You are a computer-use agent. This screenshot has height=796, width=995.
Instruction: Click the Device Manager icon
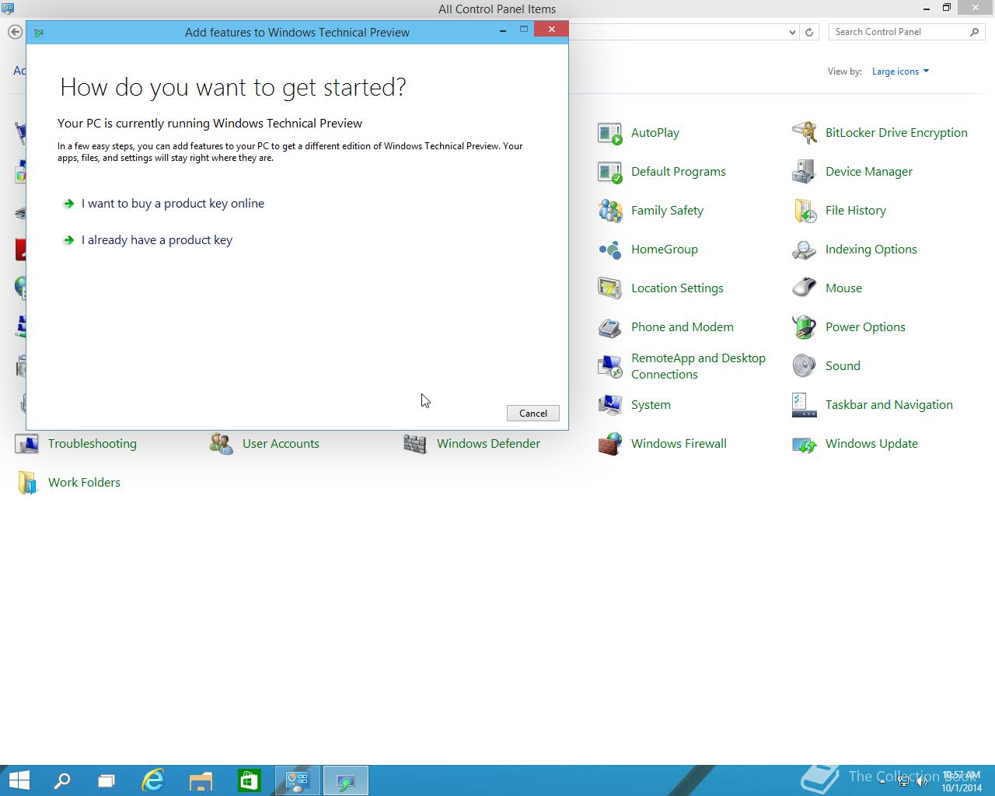(805, 172)
